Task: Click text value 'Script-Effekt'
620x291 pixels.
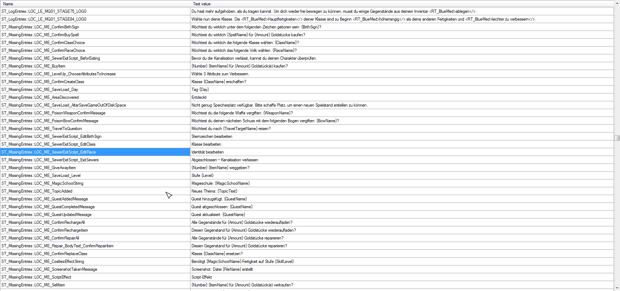Action: pos(201,277)
